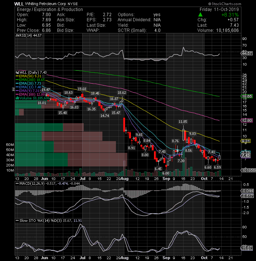Click the Energy / Exploration & Production sector label

[50, 10]
